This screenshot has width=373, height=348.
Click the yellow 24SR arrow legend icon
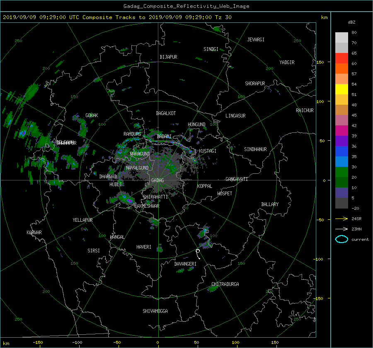342,219
